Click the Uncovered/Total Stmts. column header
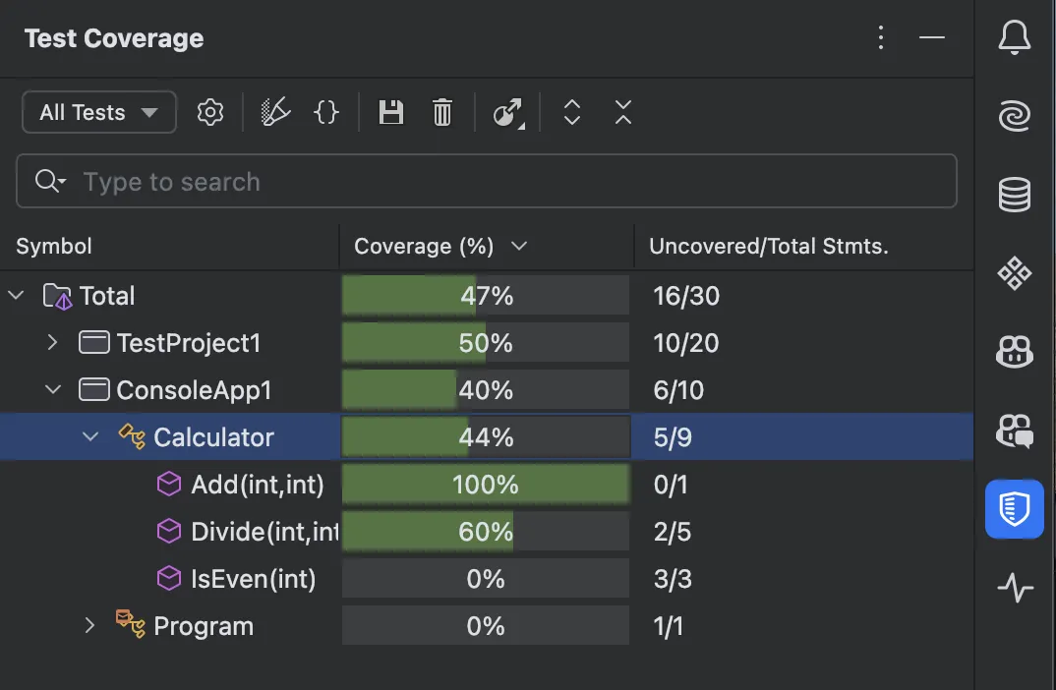Image resolution: width=1056 pixels, height=690 pixels. pos(769,247)
